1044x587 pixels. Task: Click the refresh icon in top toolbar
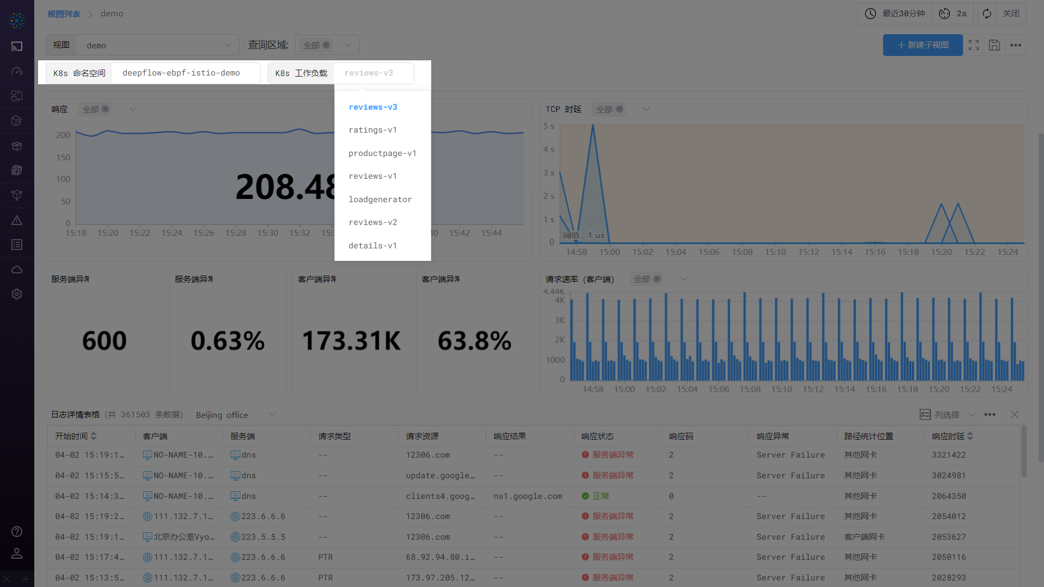coord(986,13)
